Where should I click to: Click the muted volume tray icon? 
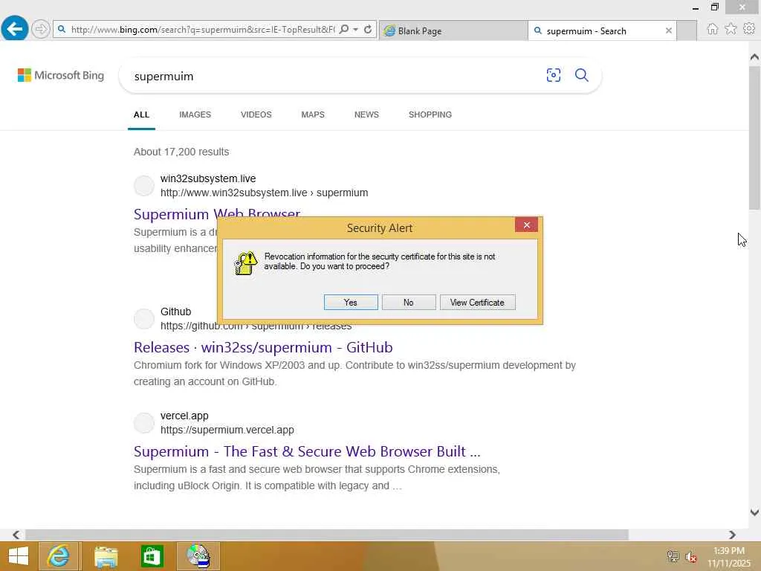click(691, 556)
